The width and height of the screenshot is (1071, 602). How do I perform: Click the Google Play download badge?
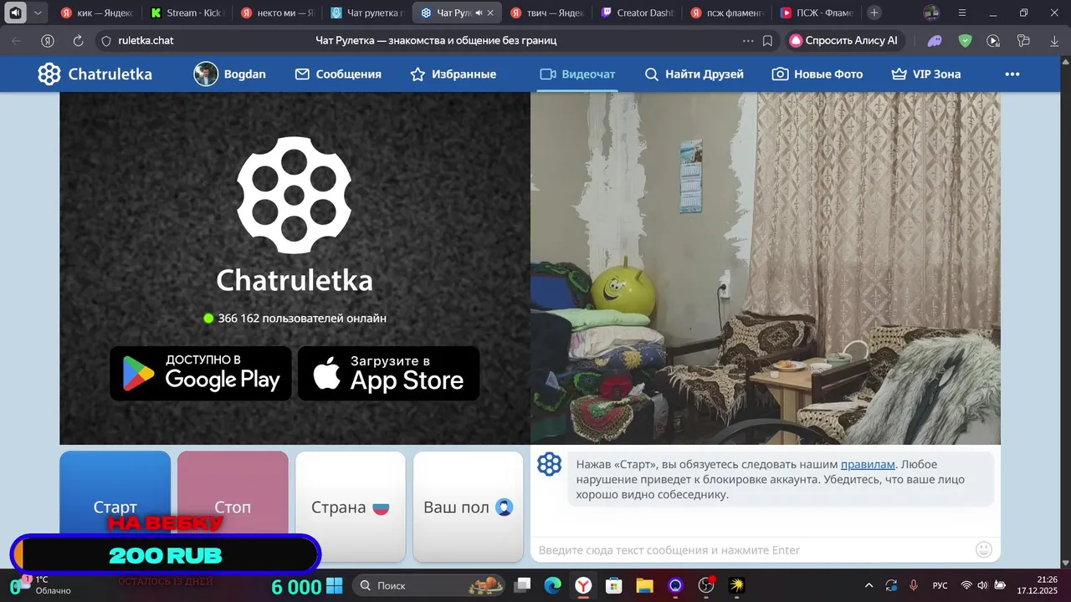(201, 374)
